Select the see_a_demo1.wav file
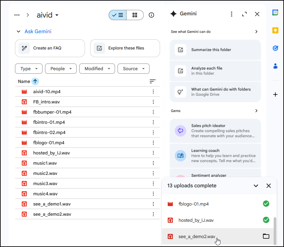This screenshot has width=284, height=247. (x=88, y=204)
